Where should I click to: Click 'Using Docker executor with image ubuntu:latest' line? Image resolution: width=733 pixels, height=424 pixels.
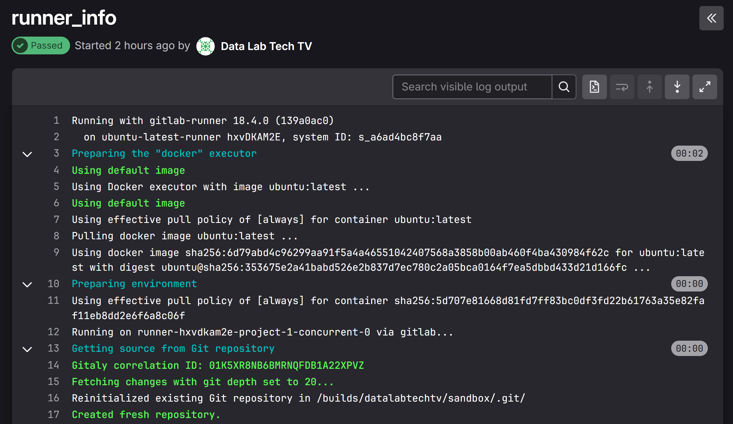pyautogui.click(x=220, y=187)
